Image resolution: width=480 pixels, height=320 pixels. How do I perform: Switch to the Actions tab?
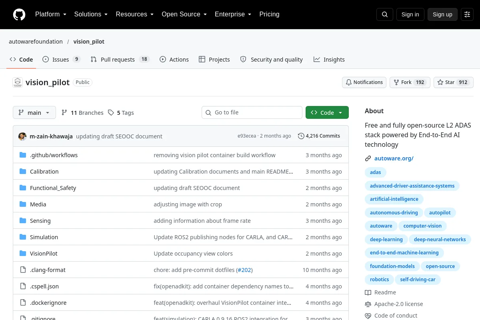pyautogui.click(x=174, y=60)
